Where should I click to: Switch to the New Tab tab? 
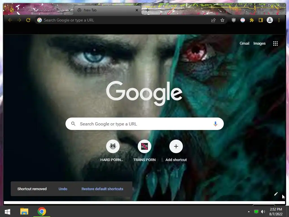[108, 10]
